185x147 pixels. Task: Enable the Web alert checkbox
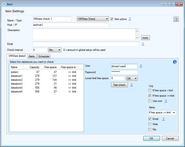click(x=150, y=124)
